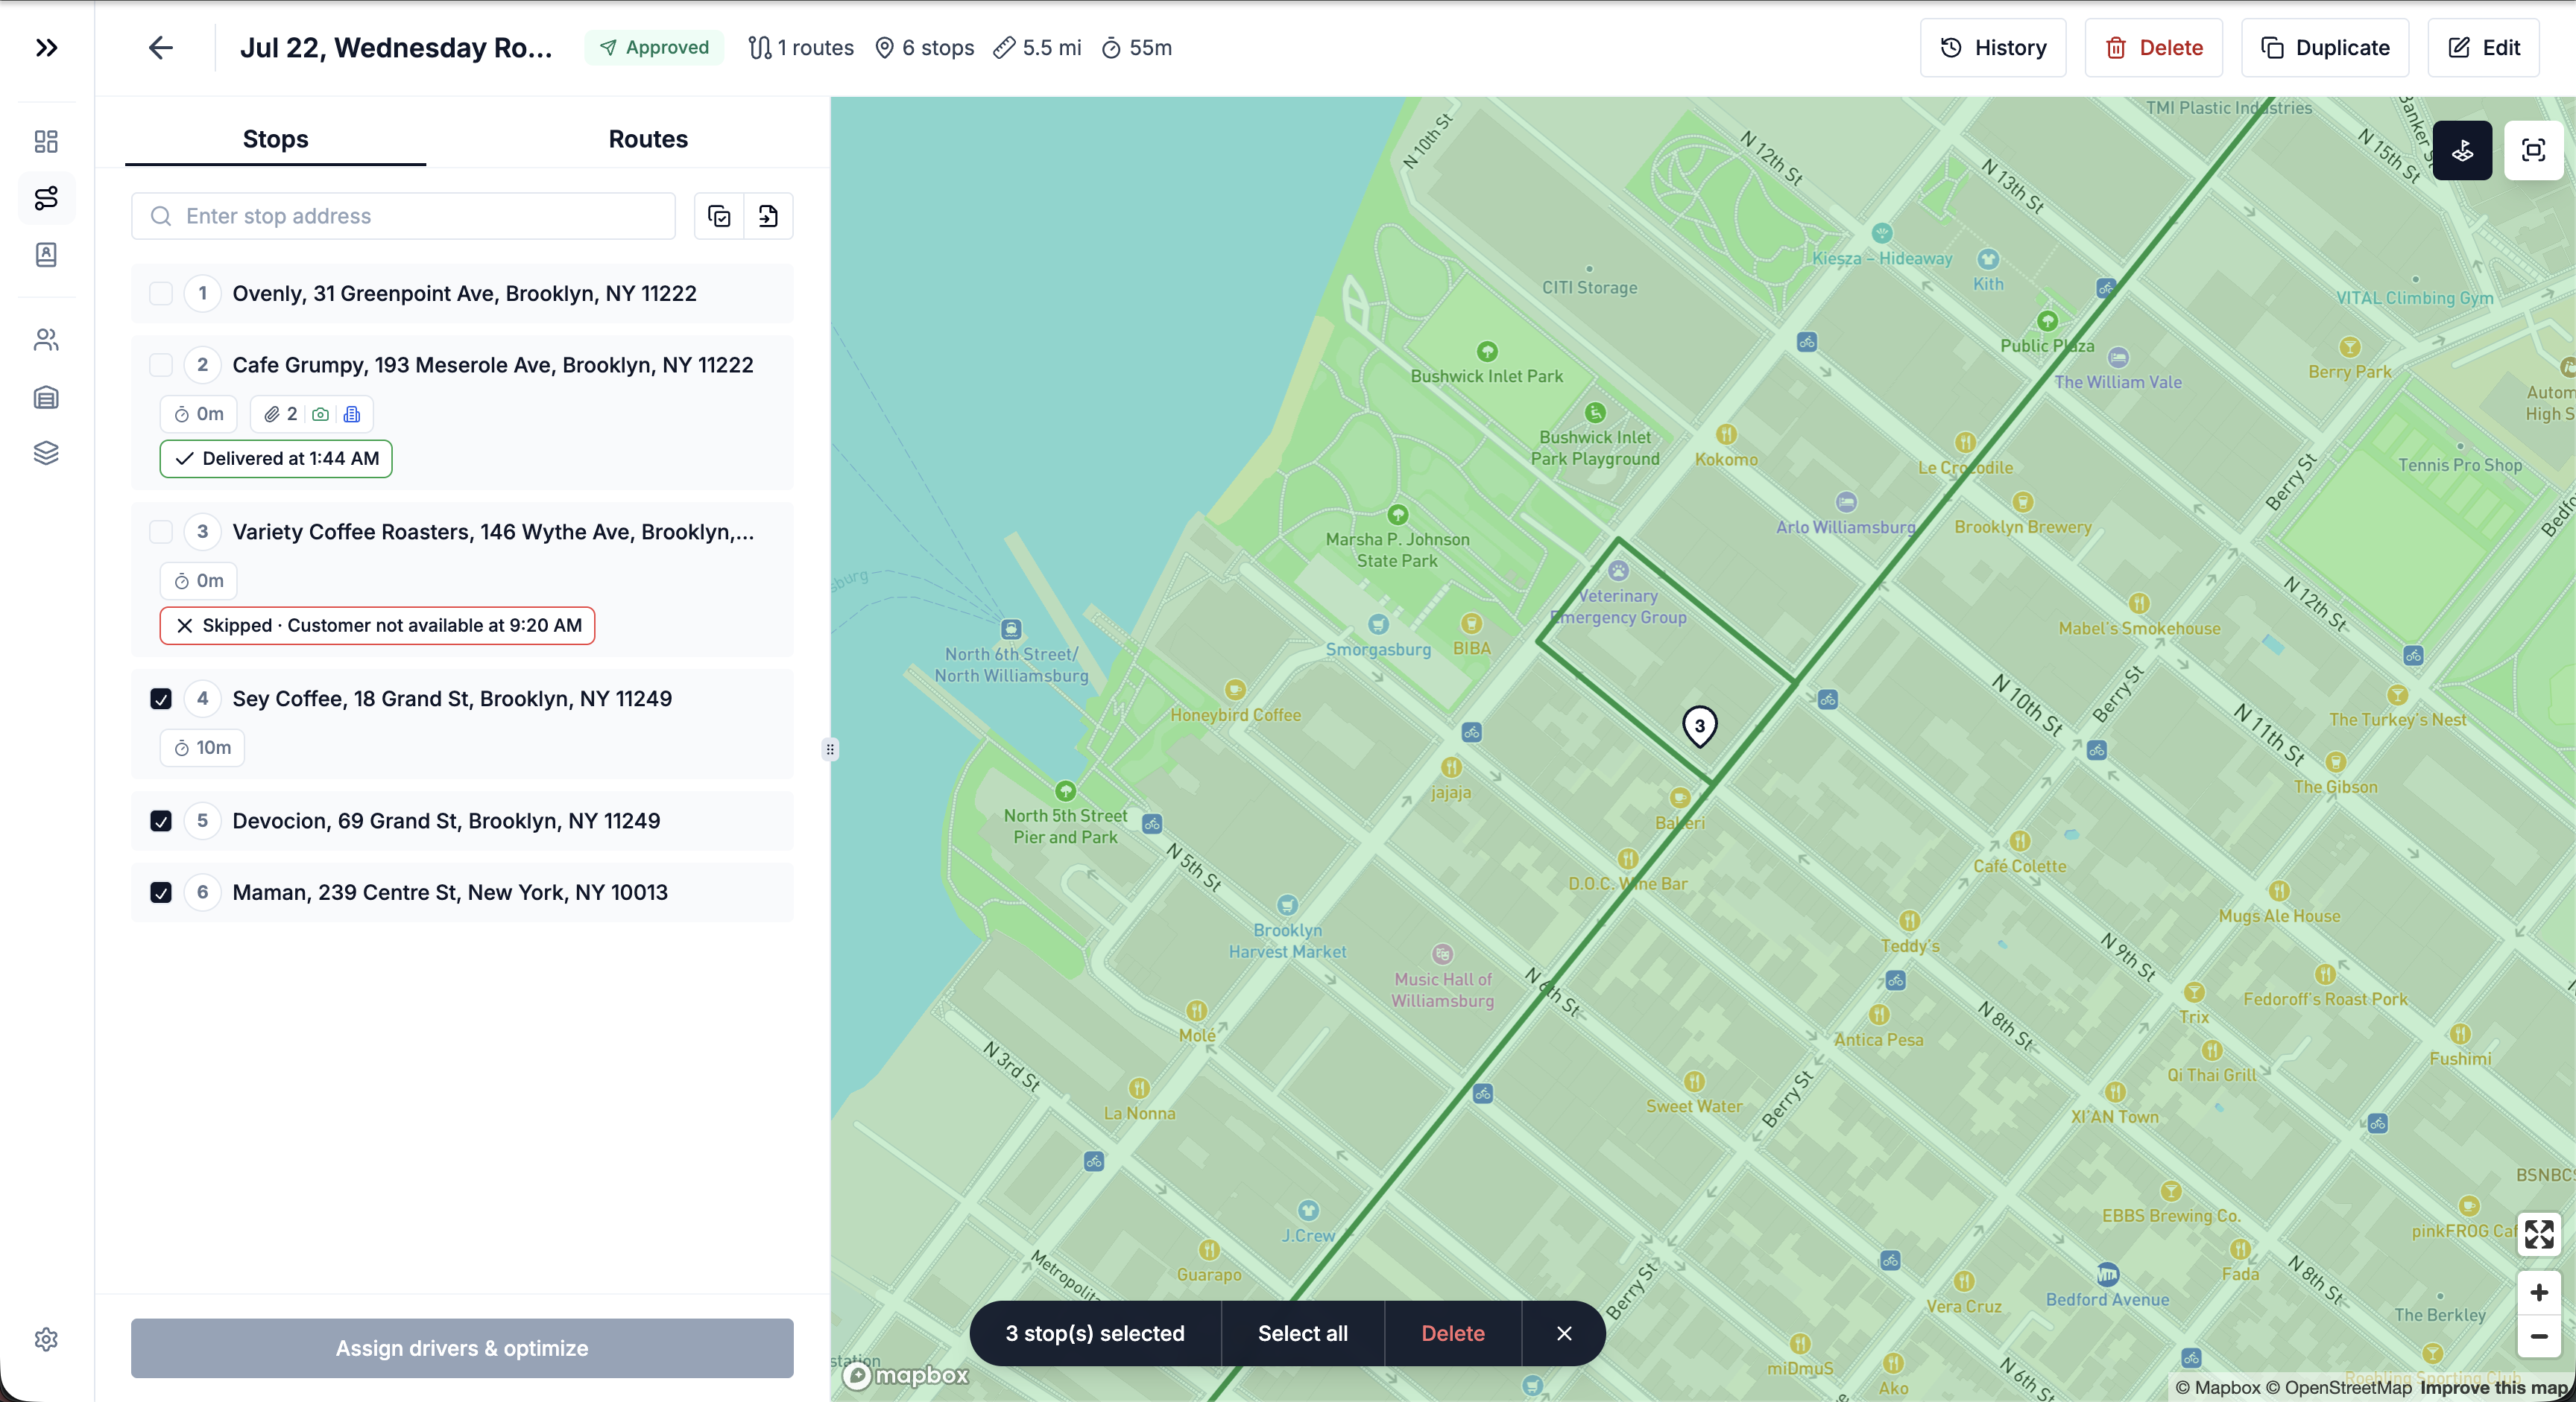The image size is (2576, 1402).
Task: Check the Cafe Grumpy stop checkbox
Action: point(160,365)
